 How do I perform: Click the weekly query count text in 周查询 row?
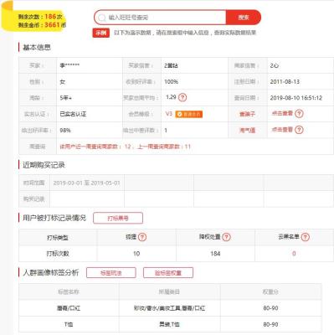tap(126, 147)
